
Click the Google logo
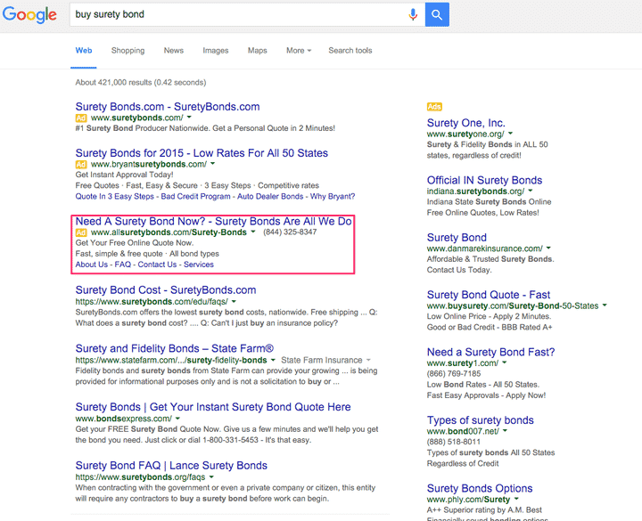point(29,15)
